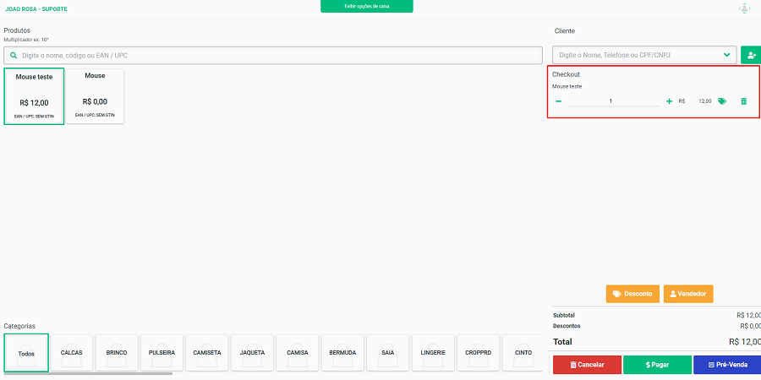Click the item discount tag icon
This screenshot has width=761, height=380.
click(722, 101)
